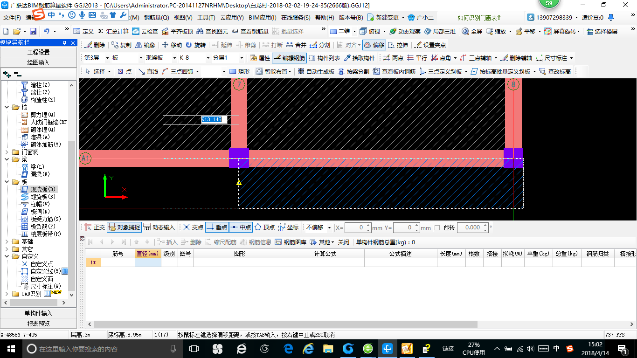Open the 在线服务(S) menu
The image size is (637, 358).
pos(296,18)
